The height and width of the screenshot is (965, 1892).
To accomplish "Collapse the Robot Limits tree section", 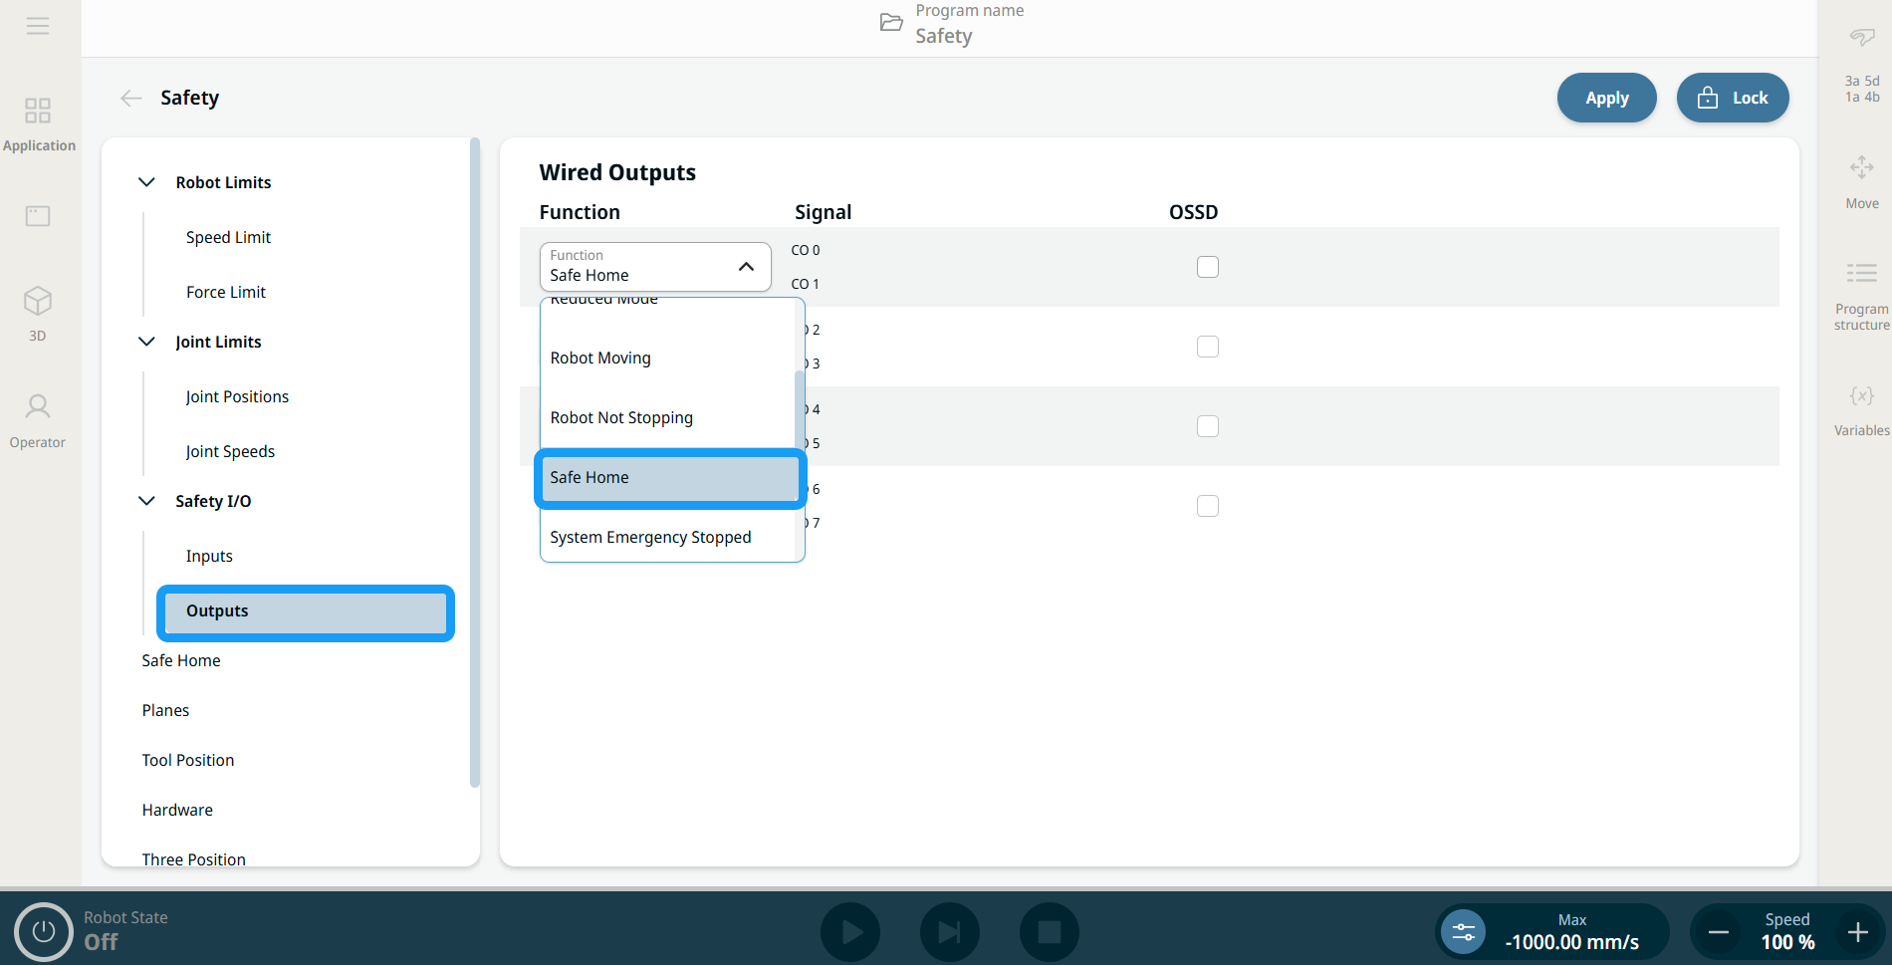I will pyautogui.click(x=146, y=182).
